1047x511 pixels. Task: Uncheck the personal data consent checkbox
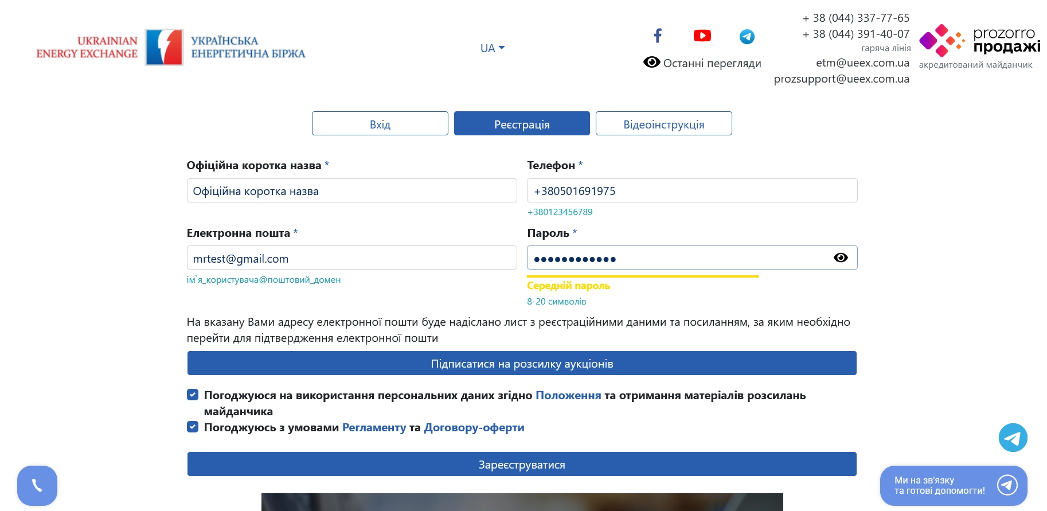193,395
